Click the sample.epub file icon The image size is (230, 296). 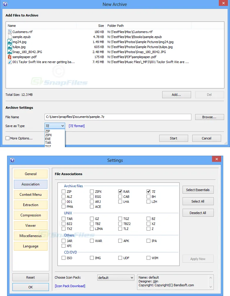pyautogui.click(x=10, y=37)
